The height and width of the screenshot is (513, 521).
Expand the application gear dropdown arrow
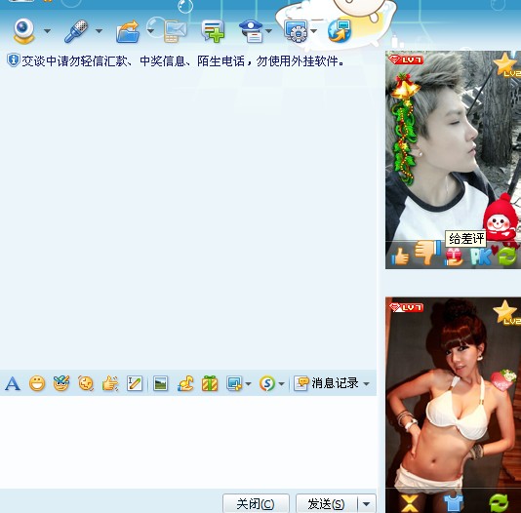[313, 31]
